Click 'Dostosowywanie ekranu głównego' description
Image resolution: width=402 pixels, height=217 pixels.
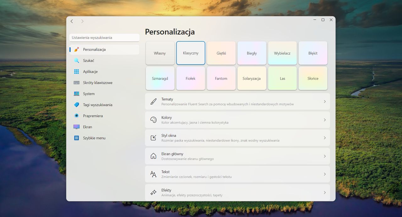(187, 159)
